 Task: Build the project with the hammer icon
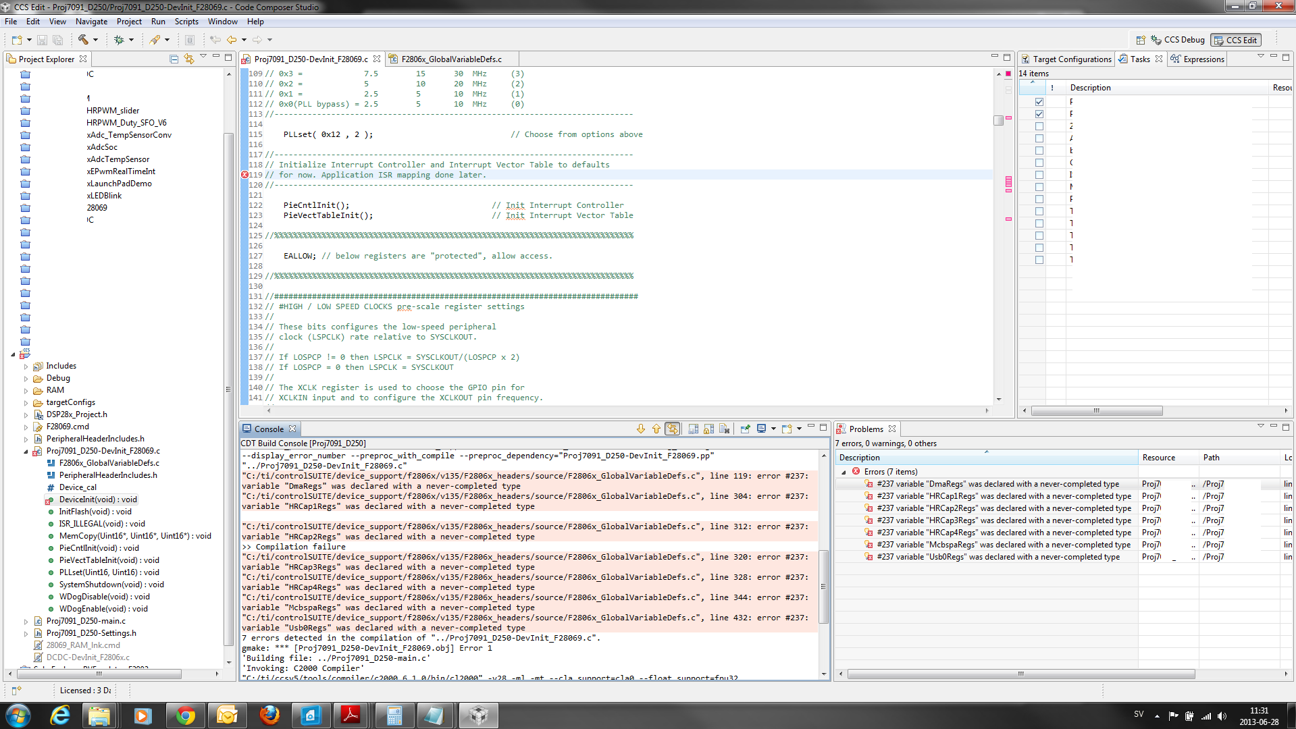83,40
